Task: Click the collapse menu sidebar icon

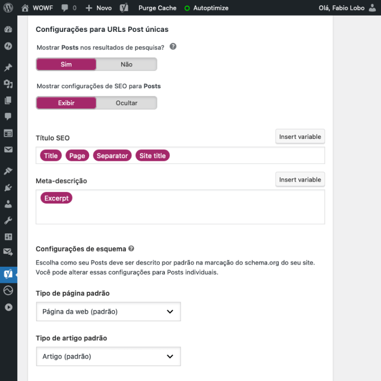Action: [8, 307]
